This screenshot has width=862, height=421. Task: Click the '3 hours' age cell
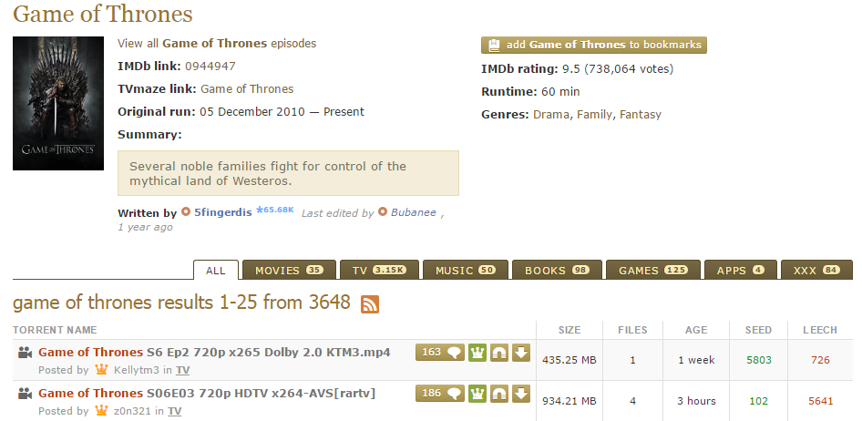[696, 401]
